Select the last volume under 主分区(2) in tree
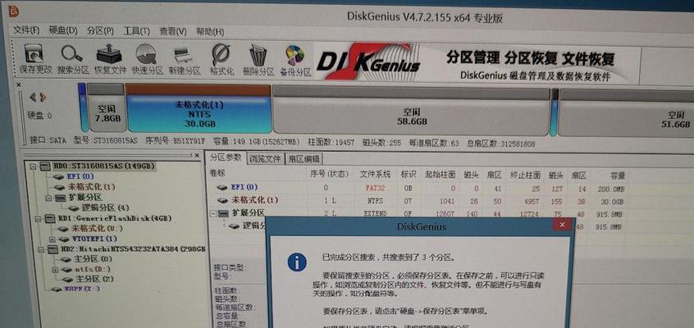The width and height of the screenshot is (694, 328). click(82, 289)
